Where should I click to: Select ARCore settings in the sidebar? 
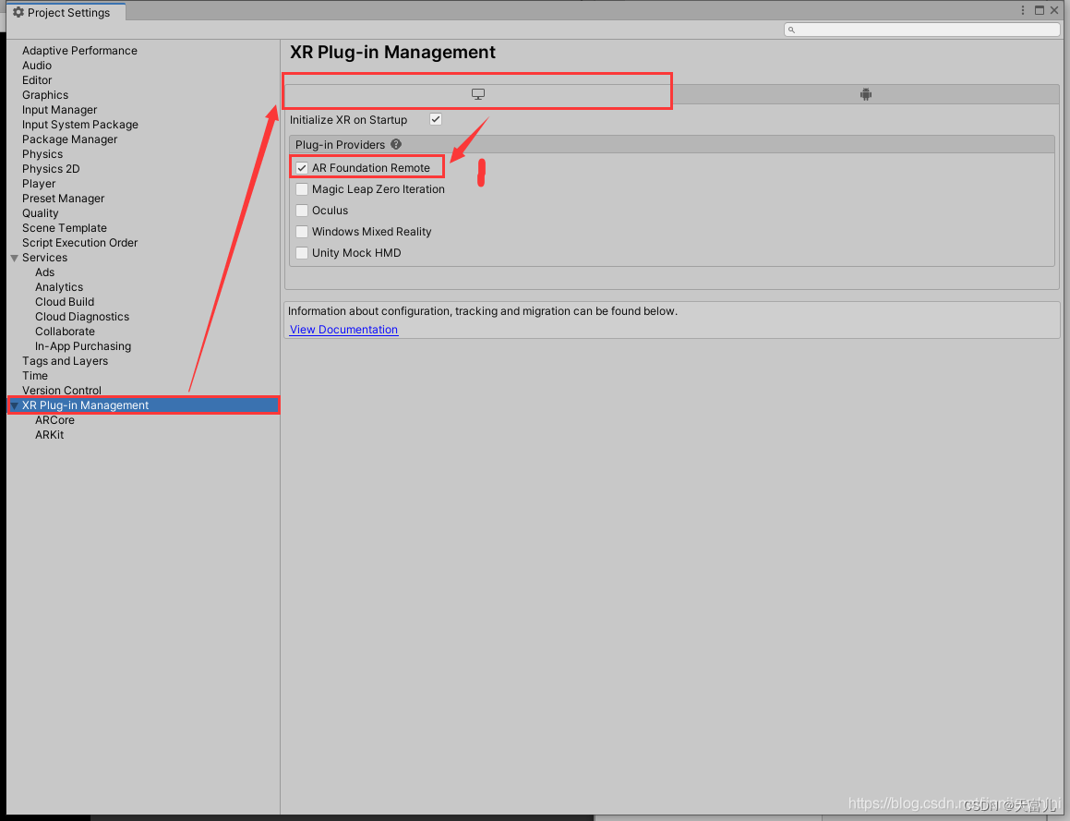[x=54, y=419]
